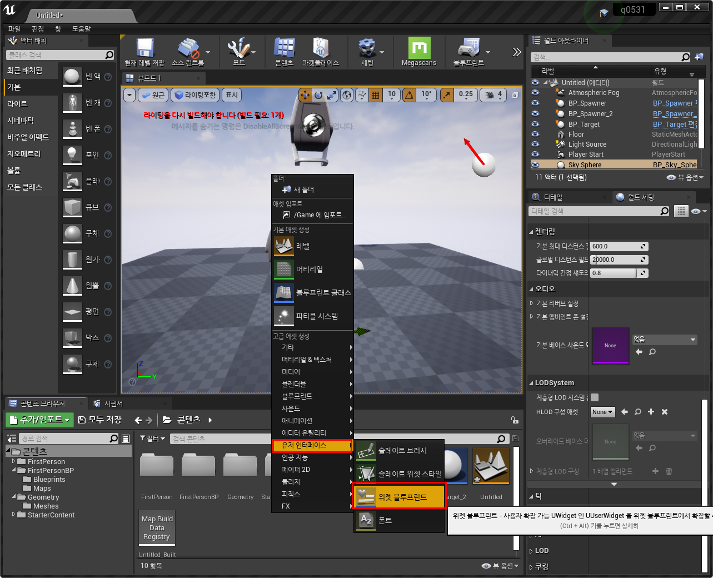Image resolution: width=713 pixels, height=578 pixels.
Task: Open the 도움말 menu
Action: click(x=81, y=29)
